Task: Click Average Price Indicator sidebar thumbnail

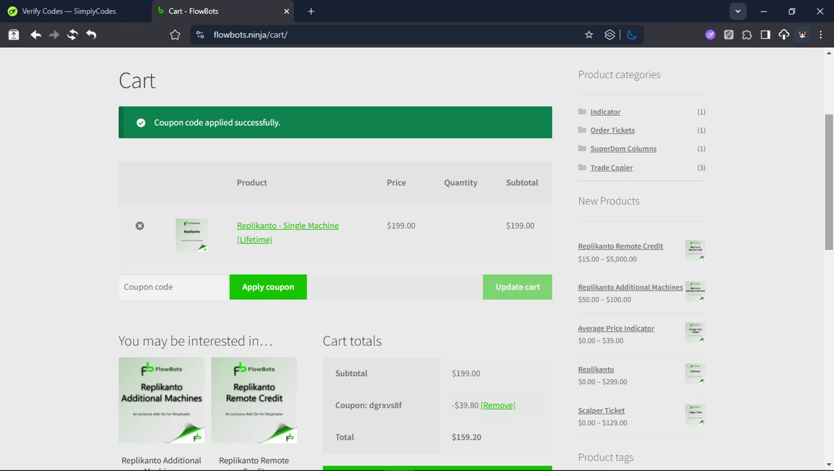Action: coord(695,333)
